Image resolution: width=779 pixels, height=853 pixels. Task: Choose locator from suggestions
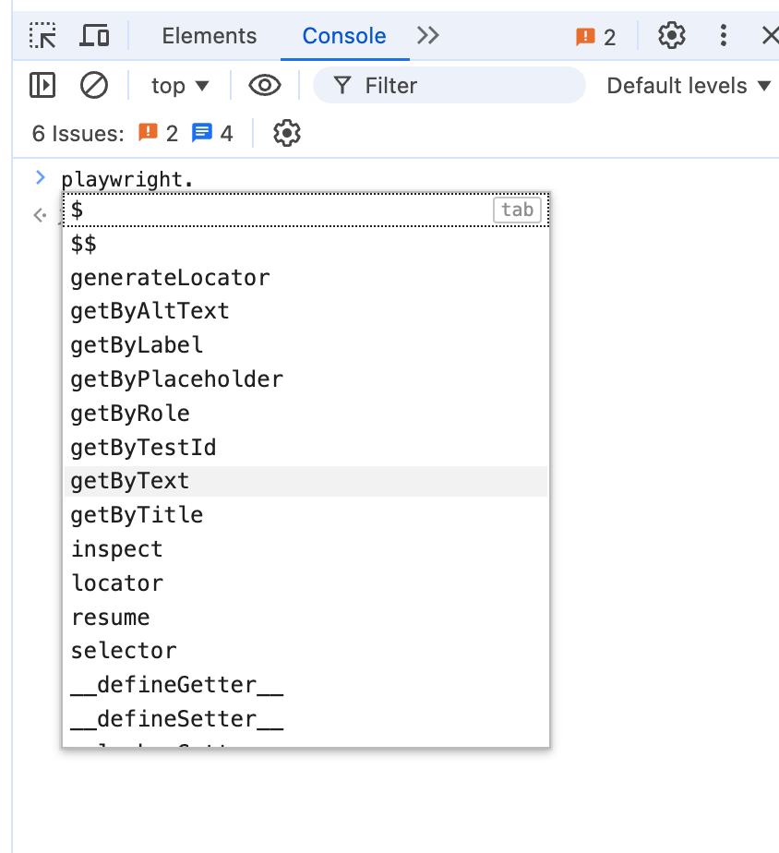(306, 583)
